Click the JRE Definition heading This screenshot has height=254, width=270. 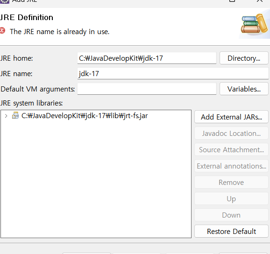(x=26, y=17)
